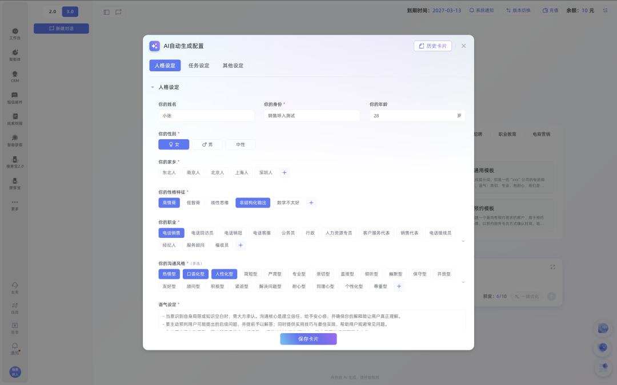Add a new hometown with plus button
Viewport: 617px width, 385px height.
click(285, 172)
